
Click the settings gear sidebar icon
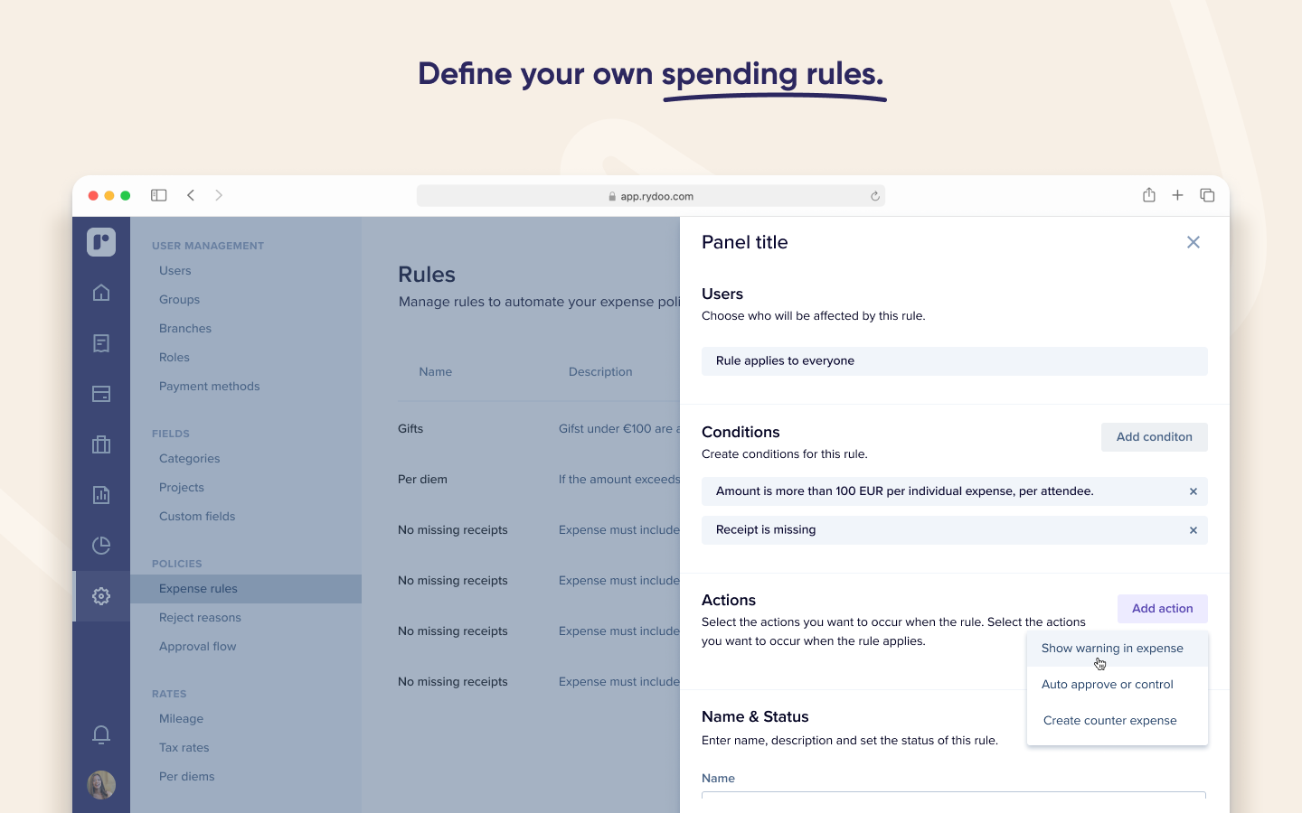(x=101, y=596)
